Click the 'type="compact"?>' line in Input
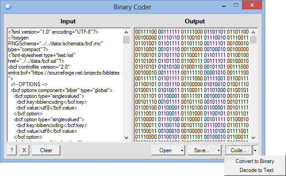Viewport: 286px width, 176px height. [x=28, y=49]
